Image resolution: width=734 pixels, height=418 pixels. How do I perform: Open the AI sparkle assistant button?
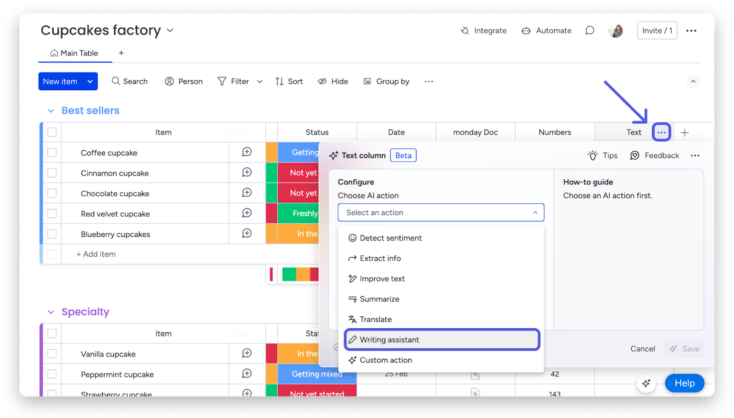pyautogui.click(x=646, y=383)
